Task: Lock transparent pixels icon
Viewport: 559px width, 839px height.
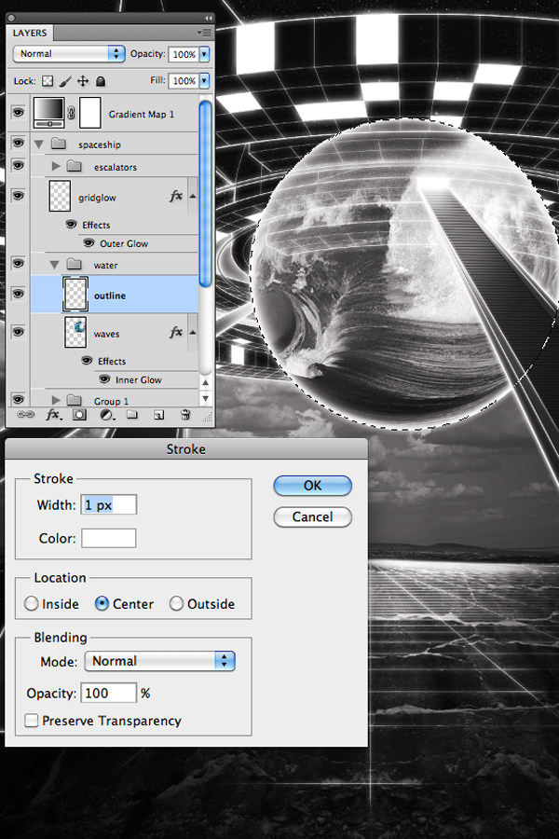Action: [x=48, y=81]
